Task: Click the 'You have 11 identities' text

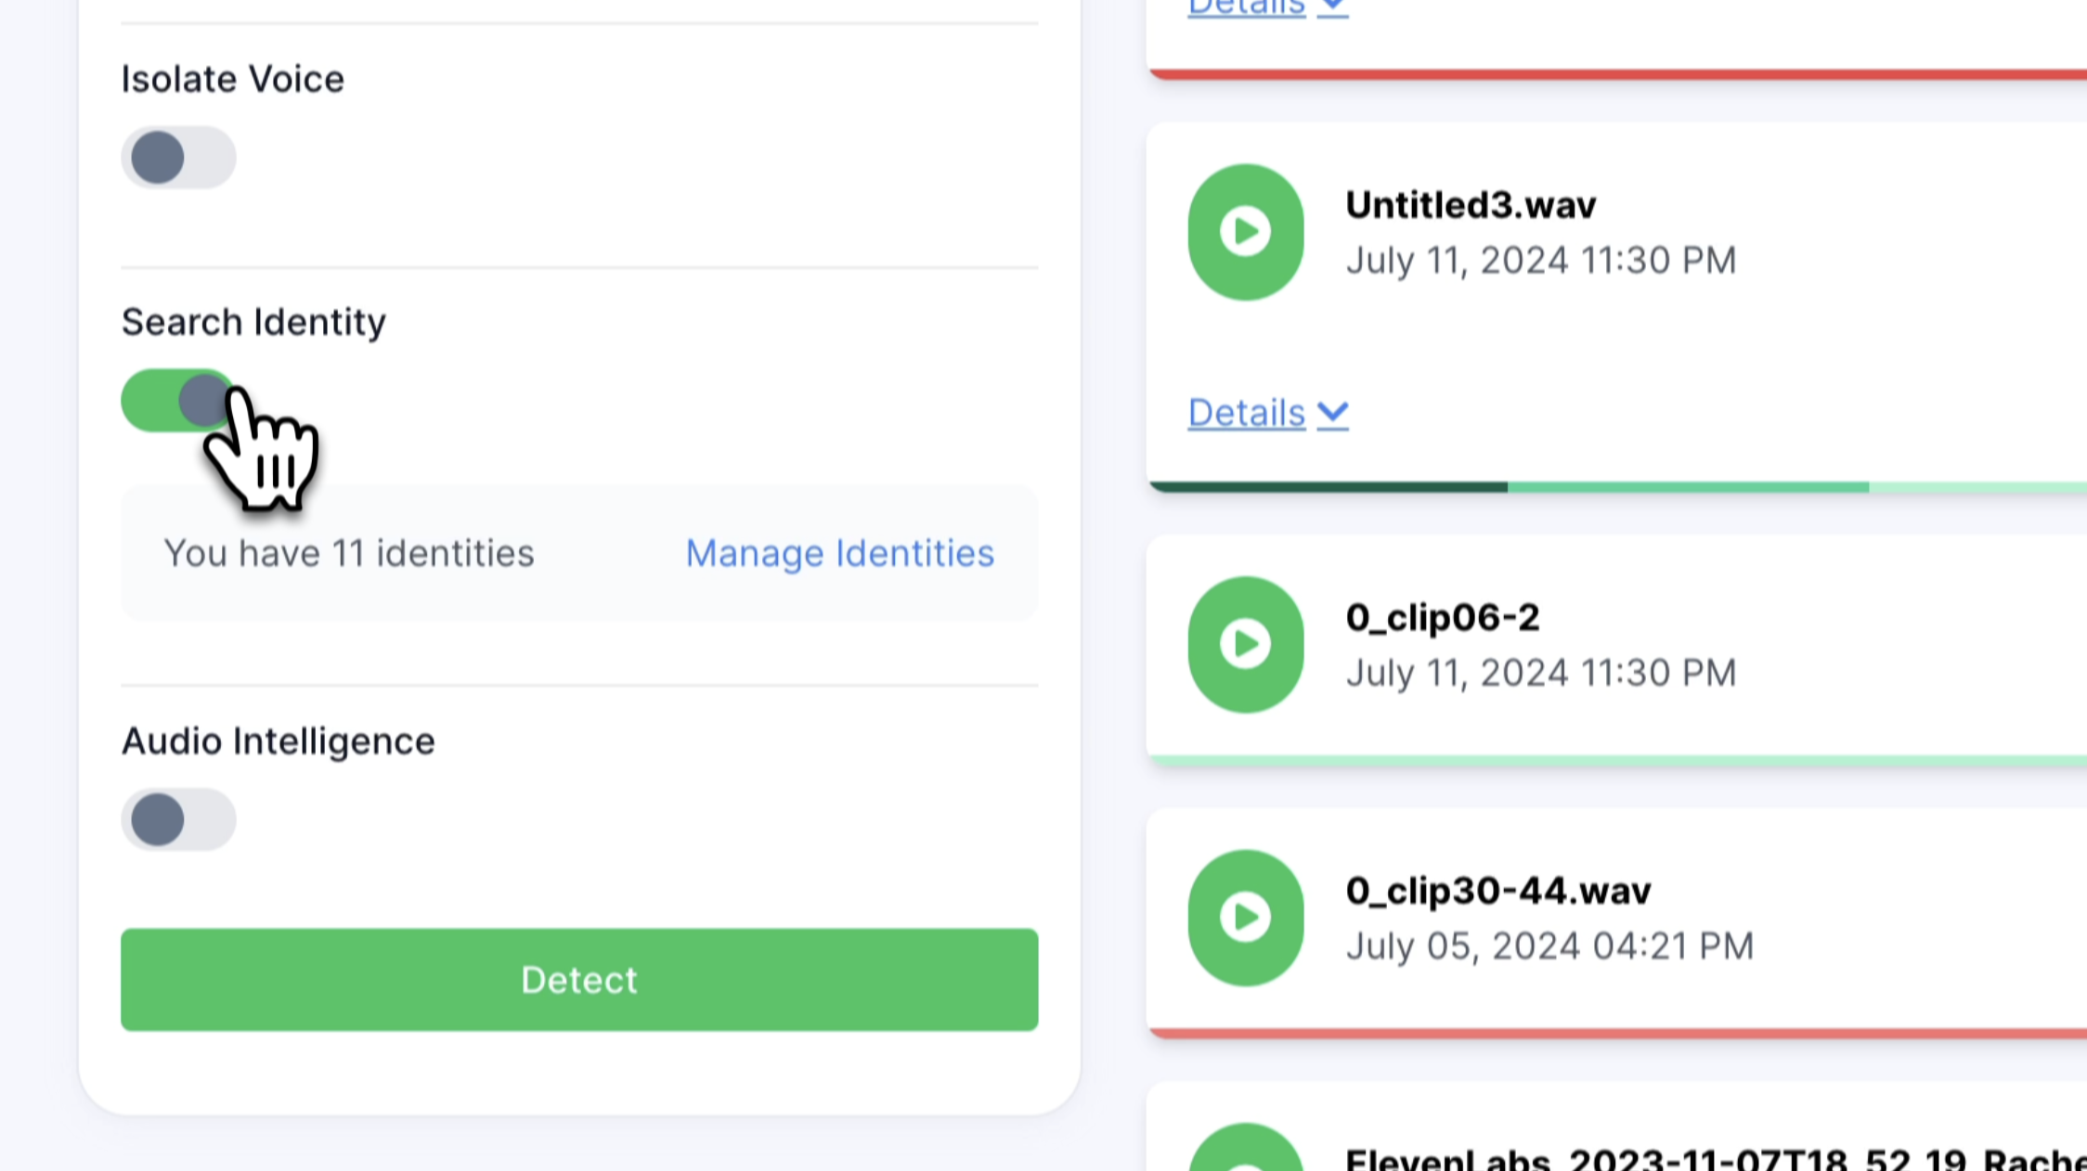Action: 349,553
